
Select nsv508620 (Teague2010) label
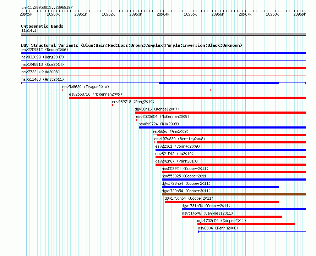click(x=86, y=87)
